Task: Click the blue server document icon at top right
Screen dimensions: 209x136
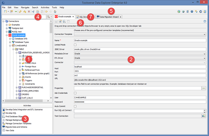Action: tap(188, 12)
